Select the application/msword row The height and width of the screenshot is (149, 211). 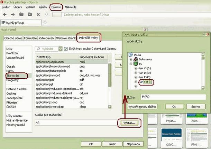point(72,76)
